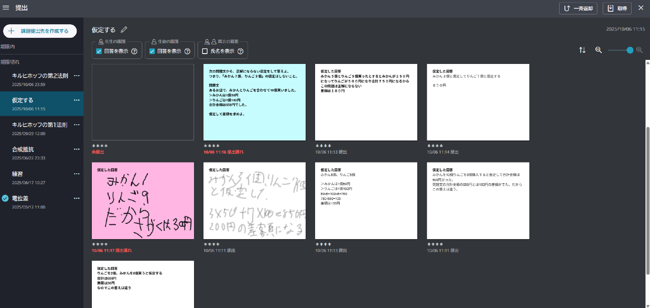Open the overflow menu for キルヒホッフの第2法則
650x308 pixels.
tap(77, 76)
